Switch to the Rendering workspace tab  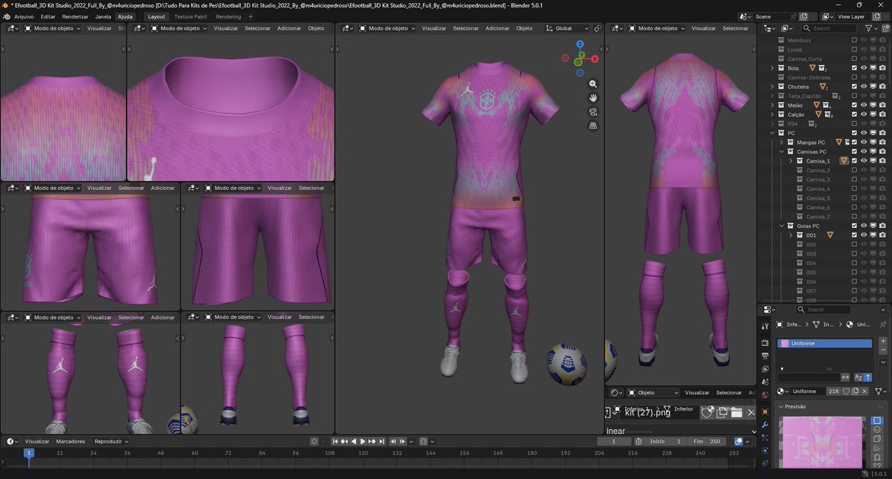click(228, 16)
